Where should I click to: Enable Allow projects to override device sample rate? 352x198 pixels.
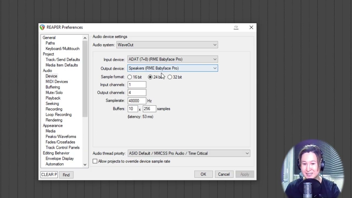pyautogui.click(x=95, y=161)
